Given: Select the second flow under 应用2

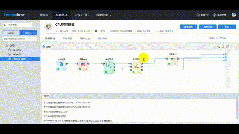Looking at the screenshot, I should (16, 54).
